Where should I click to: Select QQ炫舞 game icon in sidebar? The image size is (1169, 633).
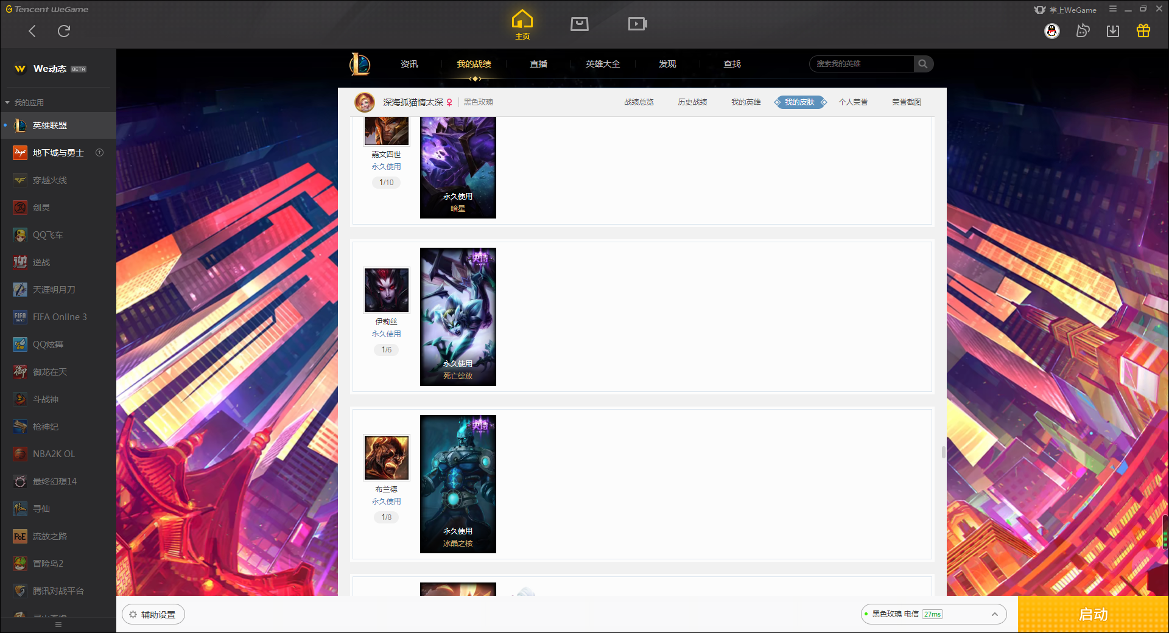tap(20, 344)
